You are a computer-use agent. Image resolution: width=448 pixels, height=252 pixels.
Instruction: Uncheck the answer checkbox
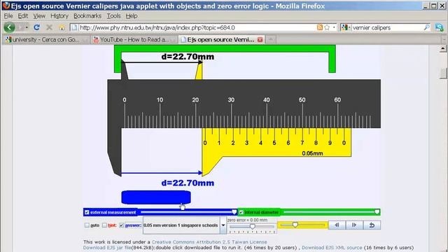(121, 225)
